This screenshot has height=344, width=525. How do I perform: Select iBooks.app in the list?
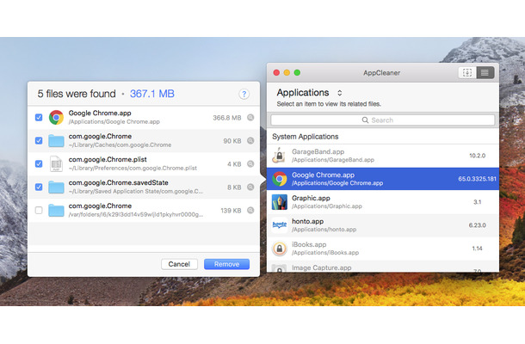[x=383, y=249]
